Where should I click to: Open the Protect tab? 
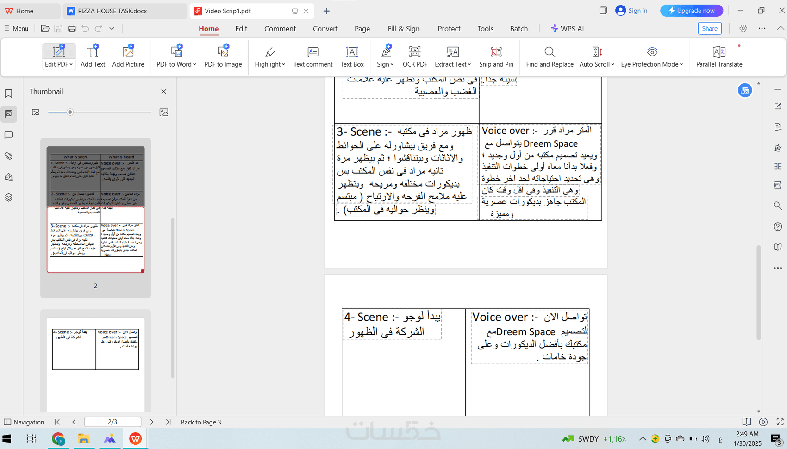coord(449,29)
